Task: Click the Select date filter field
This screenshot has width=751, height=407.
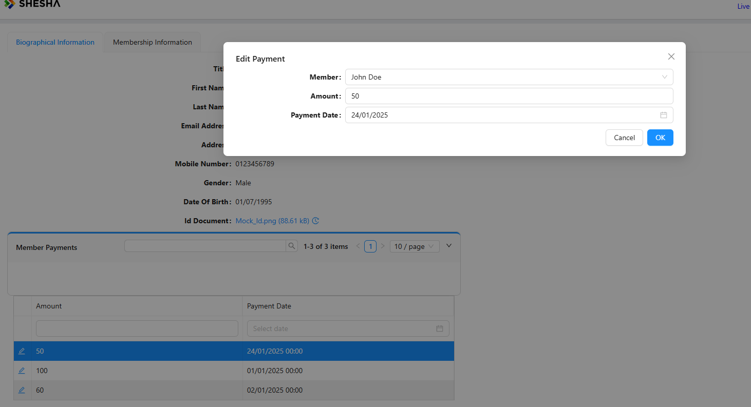Action: click(x=348, y=328)
